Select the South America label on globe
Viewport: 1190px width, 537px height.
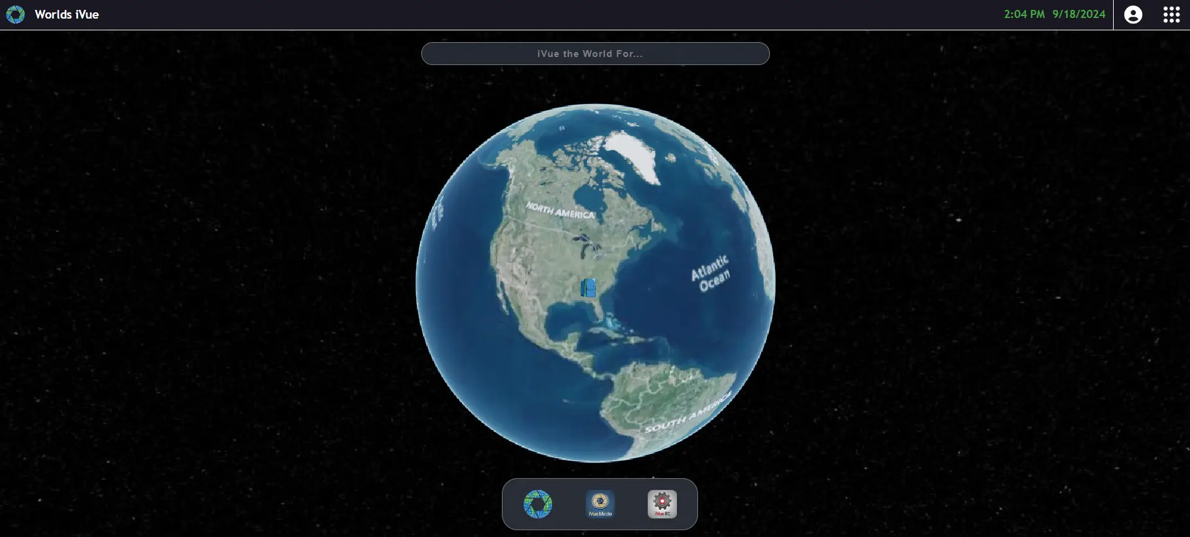tap(687, 413)
